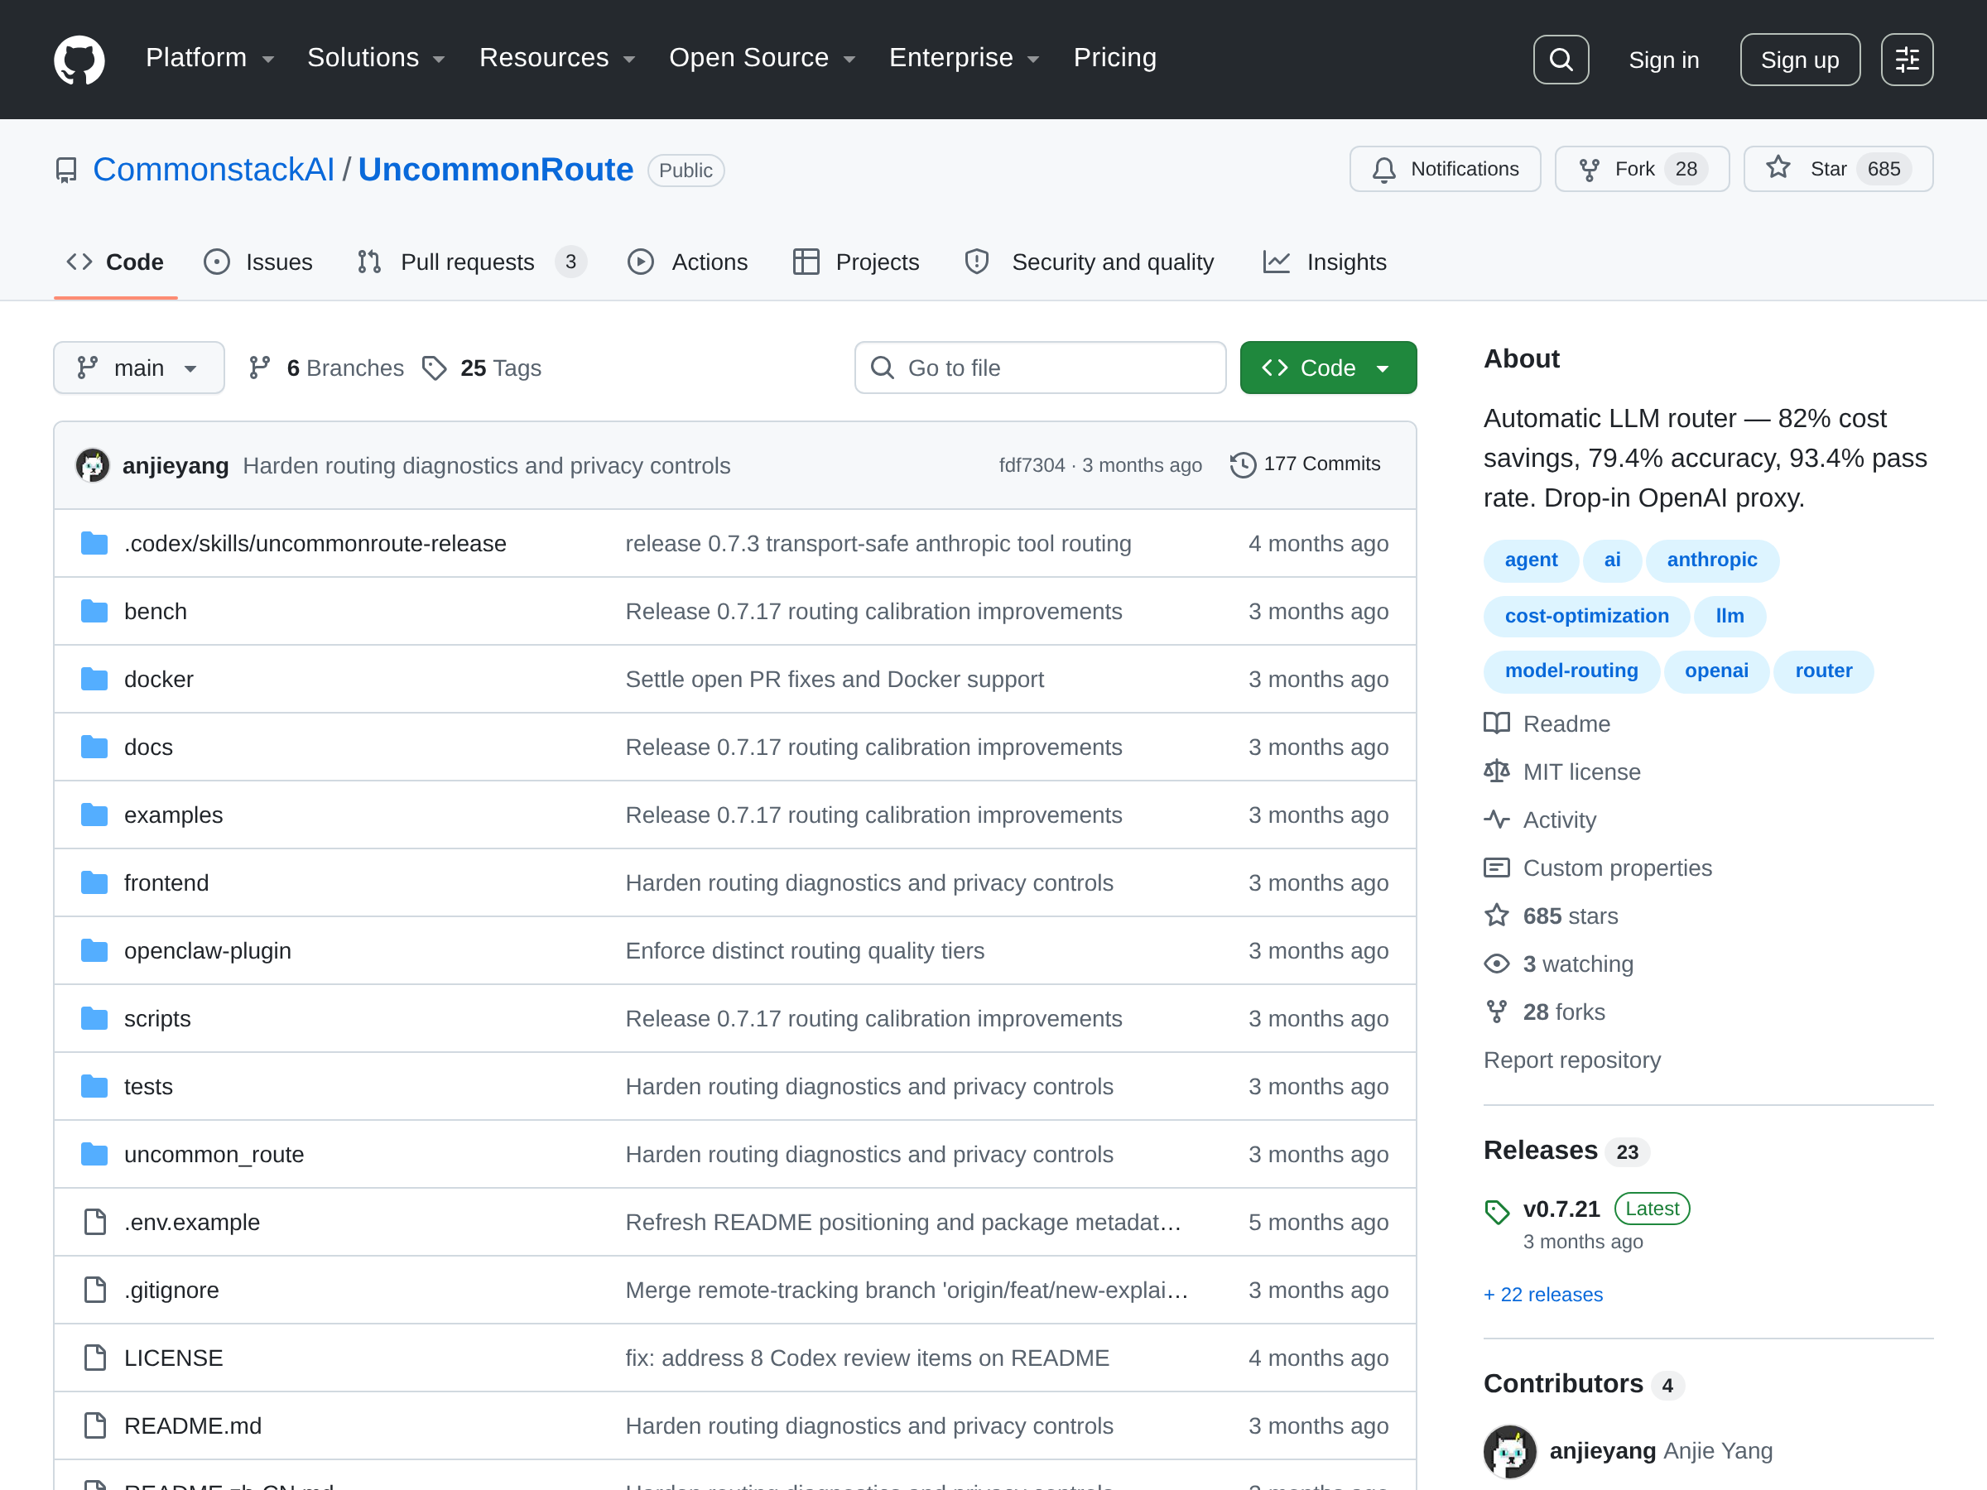Screen dimensions: 1987x1490
Task: Click the .codex/skills folder icon
Action: [94, 543]
